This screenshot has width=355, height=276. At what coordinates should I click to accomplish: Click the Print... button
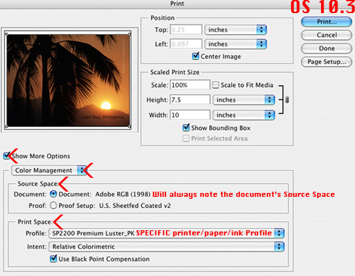(326, 22)
